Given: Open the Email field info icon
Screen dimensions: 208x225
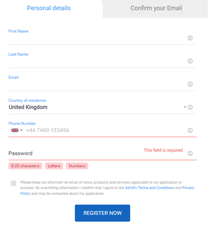Looking at the screenshot, I should click(x=190, y=84).
